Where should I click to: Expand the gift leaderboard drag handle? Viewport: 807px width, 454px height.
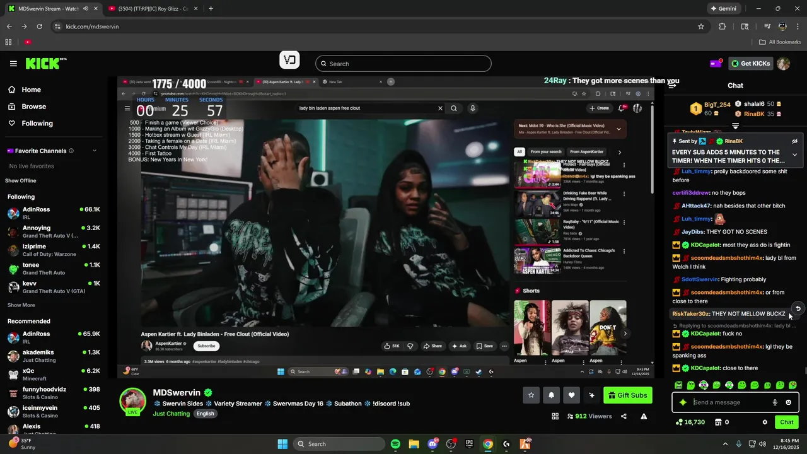point(735,126)
